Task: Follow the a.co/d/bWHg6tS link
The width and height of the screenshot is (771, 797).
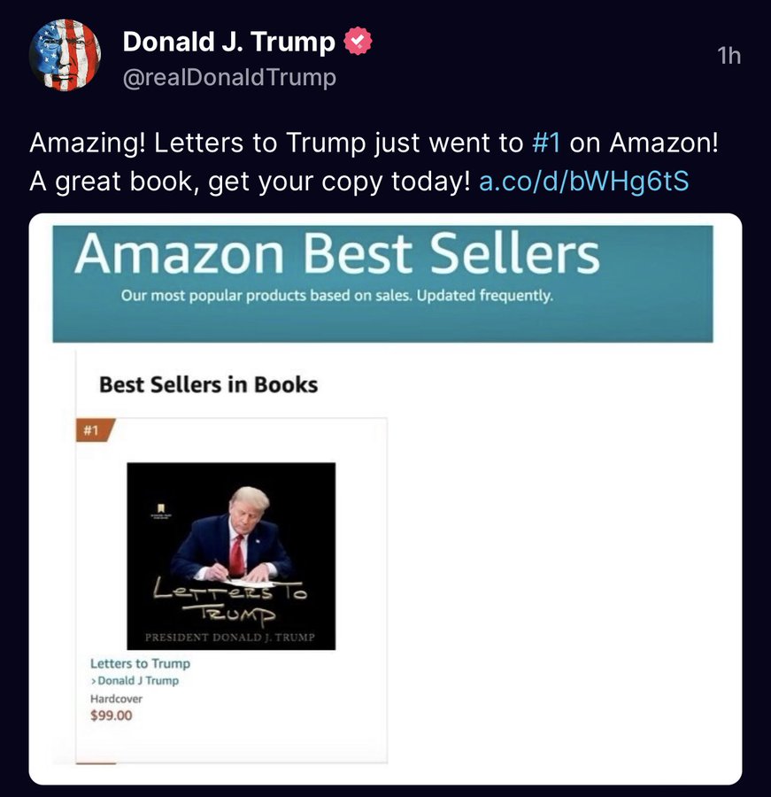Action: click(x=584, y=182)
